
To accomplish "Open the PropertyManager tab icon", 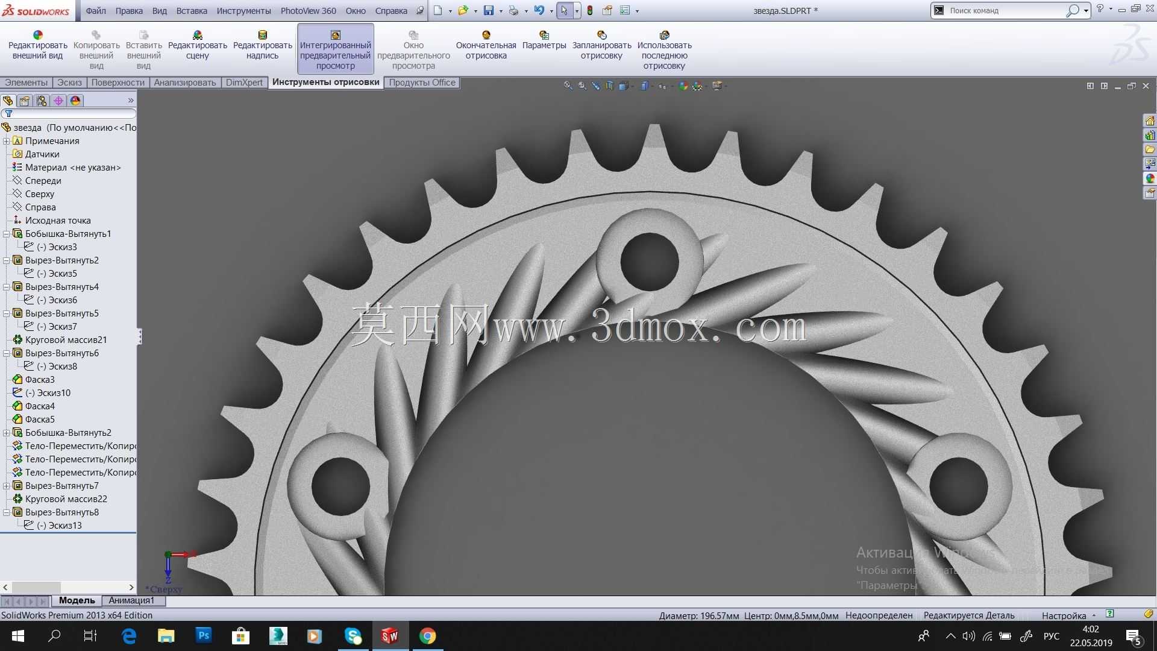I will coord(25,101).
